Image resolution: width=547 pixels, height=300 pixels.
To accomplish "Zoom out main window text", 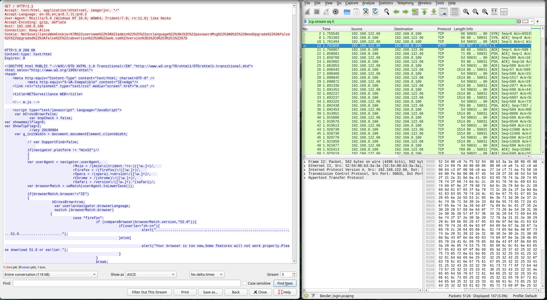I will coord(476,12).
